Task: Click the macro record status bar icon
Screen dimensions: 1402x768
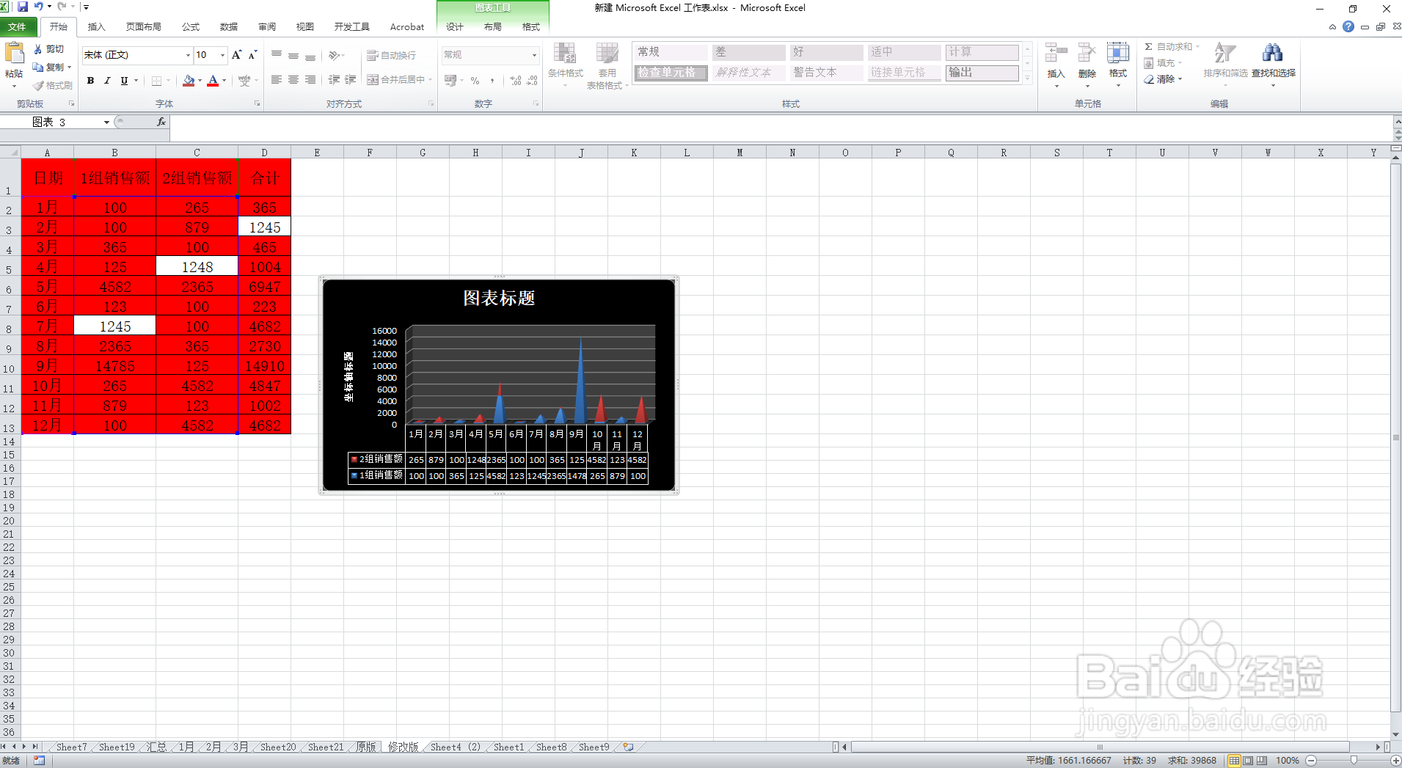Action: [39, 761]
